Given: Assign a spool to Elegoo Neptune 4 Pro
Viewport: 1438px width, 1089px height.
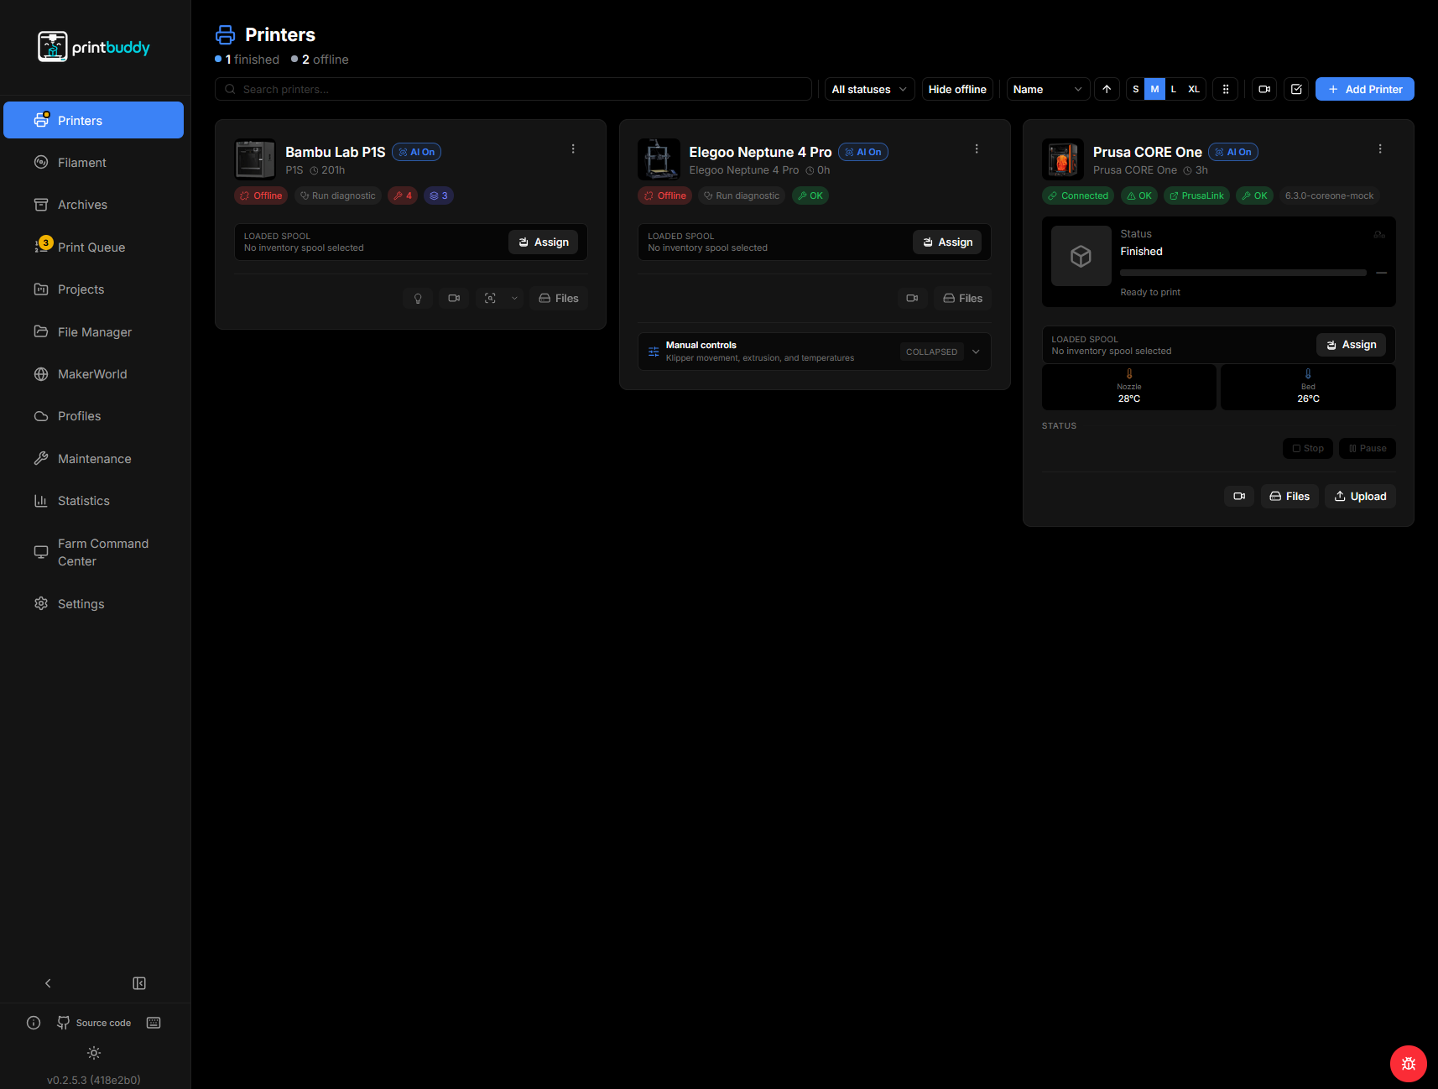Looking at the screenshot, I should coord(947,242).
